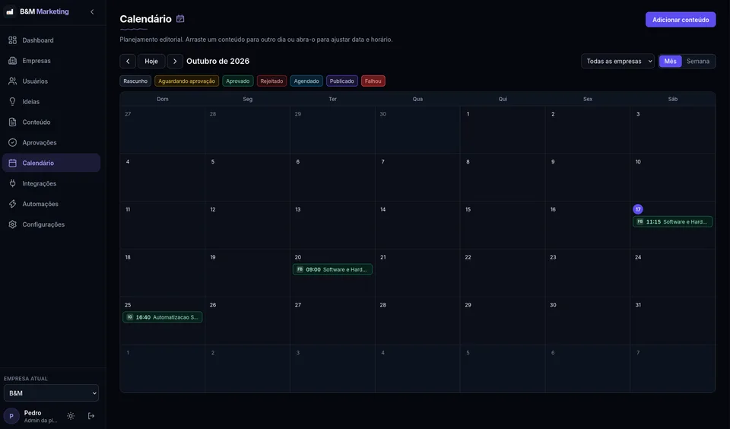Click the Rascunho status legend chip
The image size is (730, 429).
pos(135,81)
